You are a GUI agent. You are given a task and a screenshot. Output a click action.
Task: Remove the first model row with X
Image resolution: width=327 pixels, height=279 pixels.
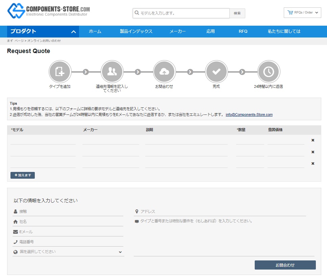(x=312, y=140)
